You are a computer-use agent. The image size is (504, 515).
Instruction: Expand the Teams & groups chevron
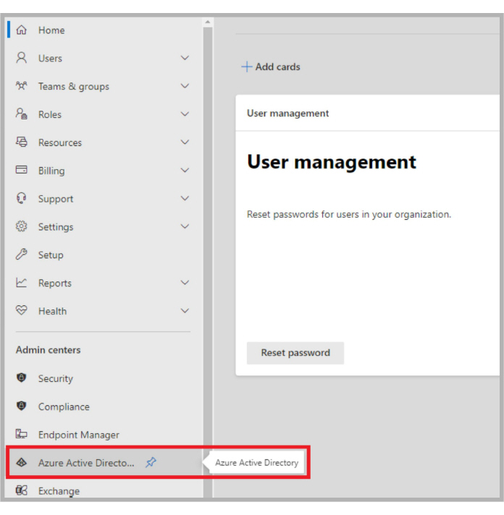[x=185, y=86]
